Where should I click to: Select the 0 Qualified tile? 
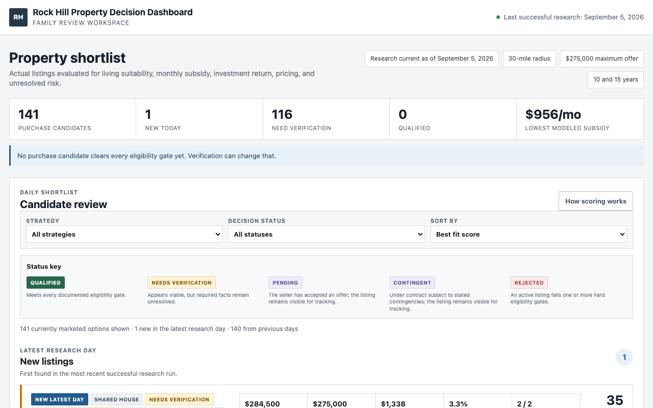pyautogui.click(x=453, y=119)
